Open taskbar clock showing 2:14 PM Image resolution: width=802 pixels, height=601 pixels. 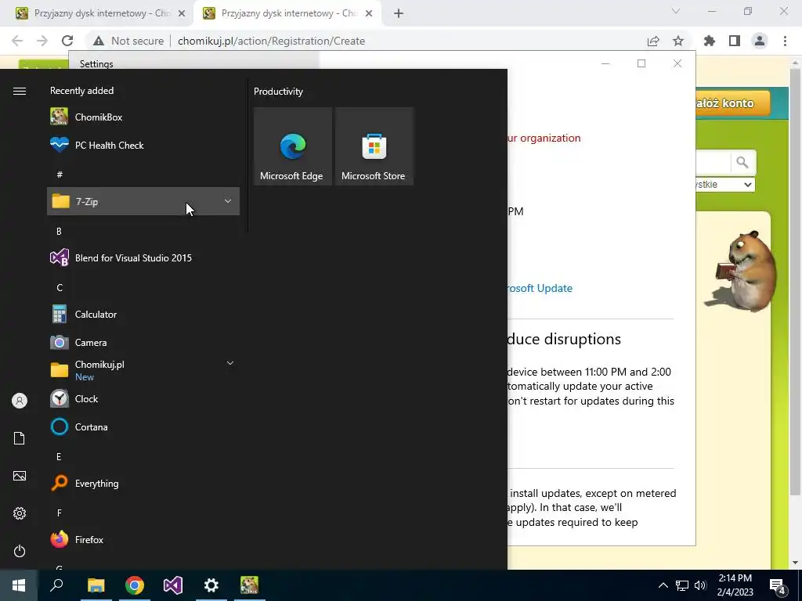[x=735, y=585]
